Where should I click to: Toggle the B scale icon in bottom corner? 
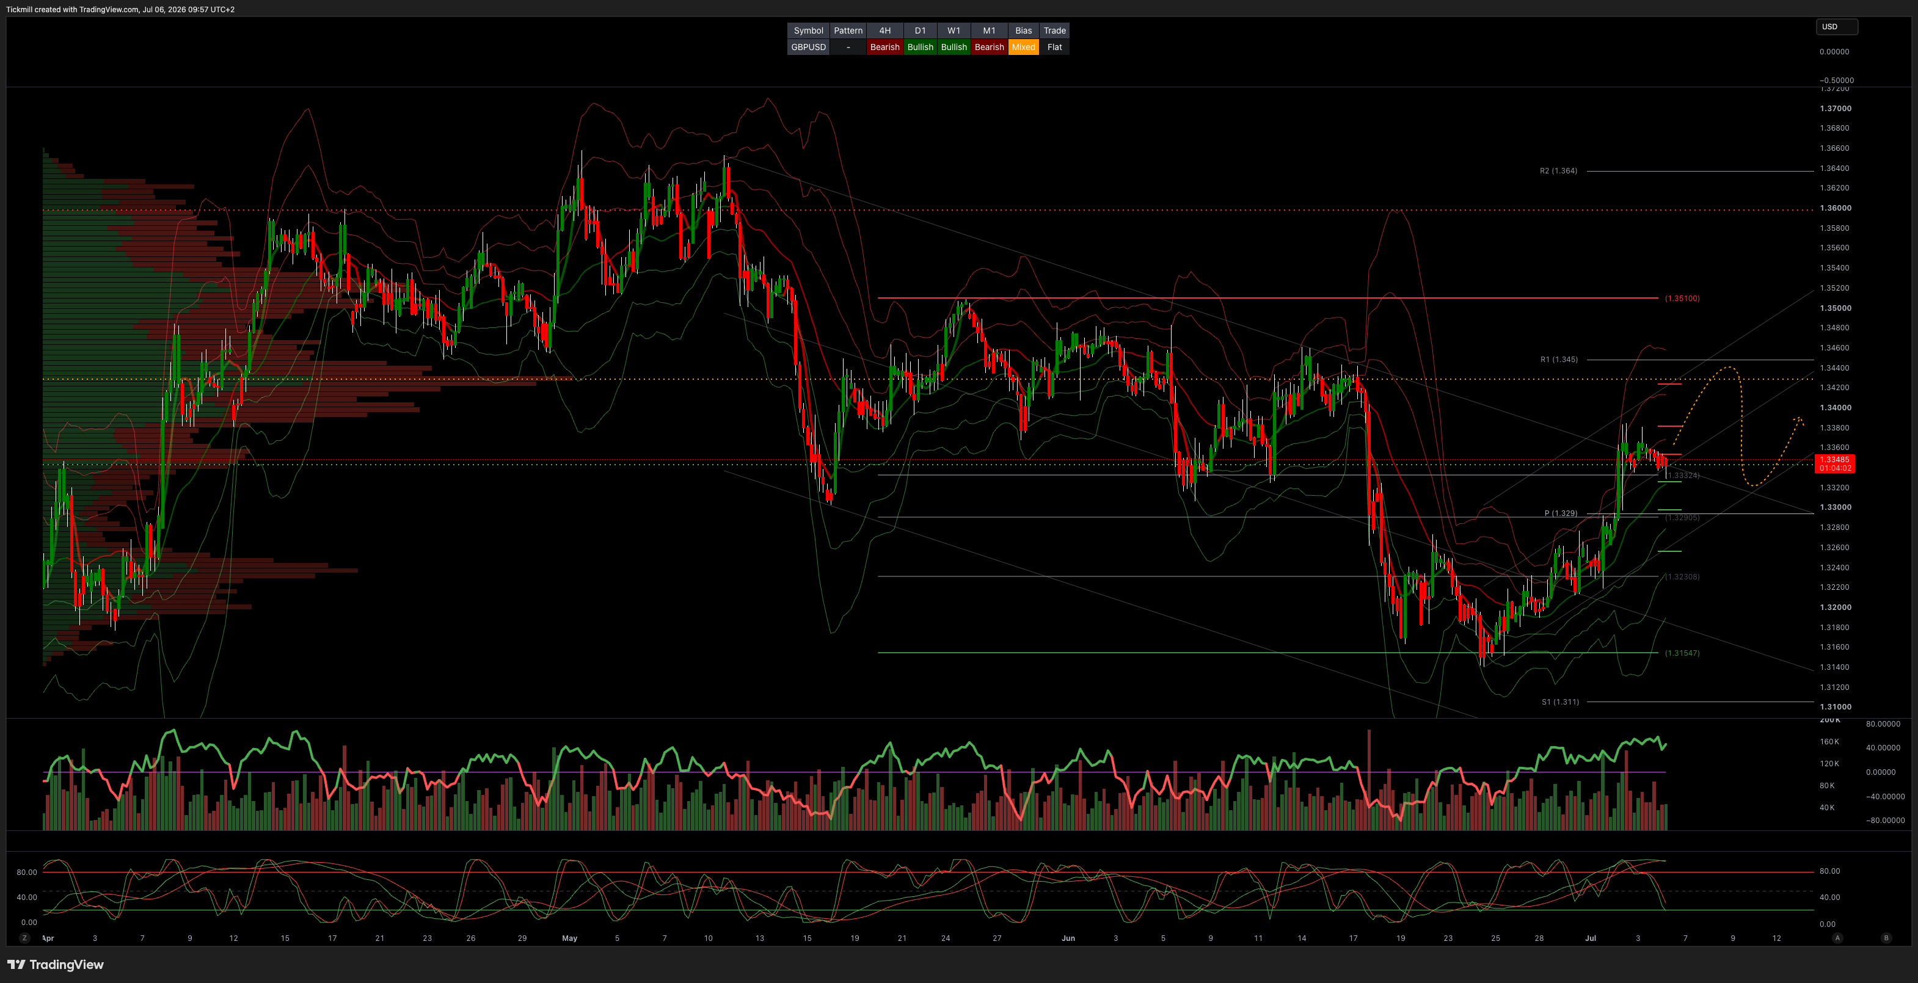click(x=1886, y=938)
